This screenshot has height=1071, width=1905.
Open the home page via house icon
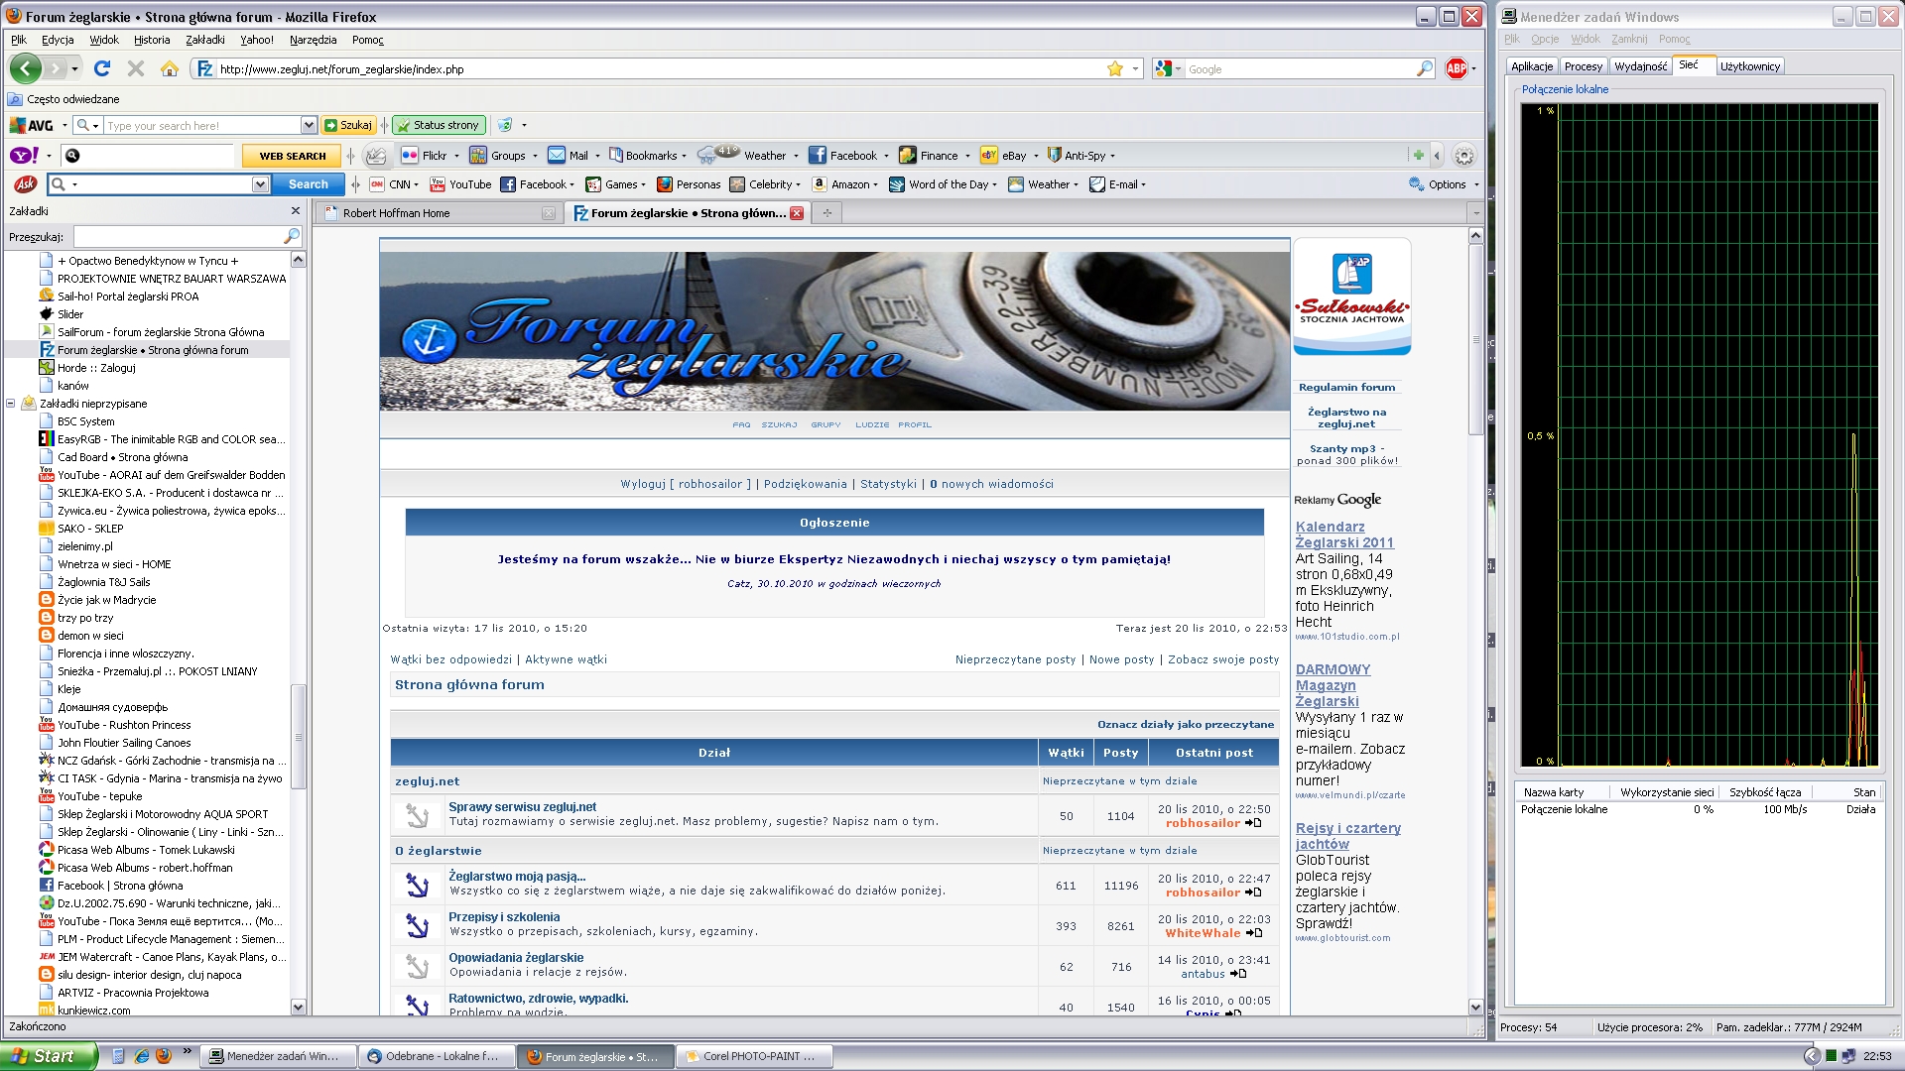[x=170, y=68]
